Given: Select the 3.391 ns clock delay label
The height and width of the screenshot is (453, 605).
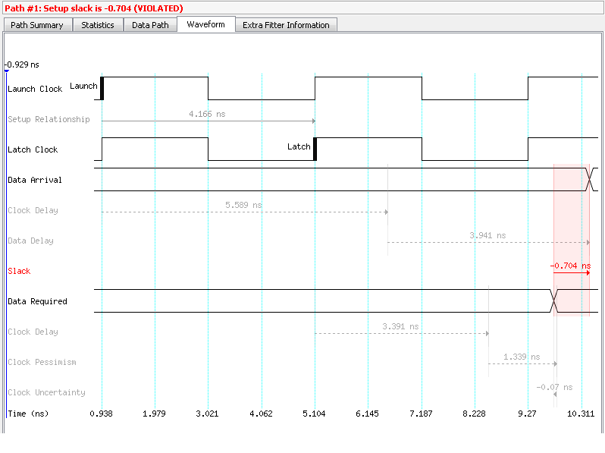Looking at the screenshot, I should 400,326.
